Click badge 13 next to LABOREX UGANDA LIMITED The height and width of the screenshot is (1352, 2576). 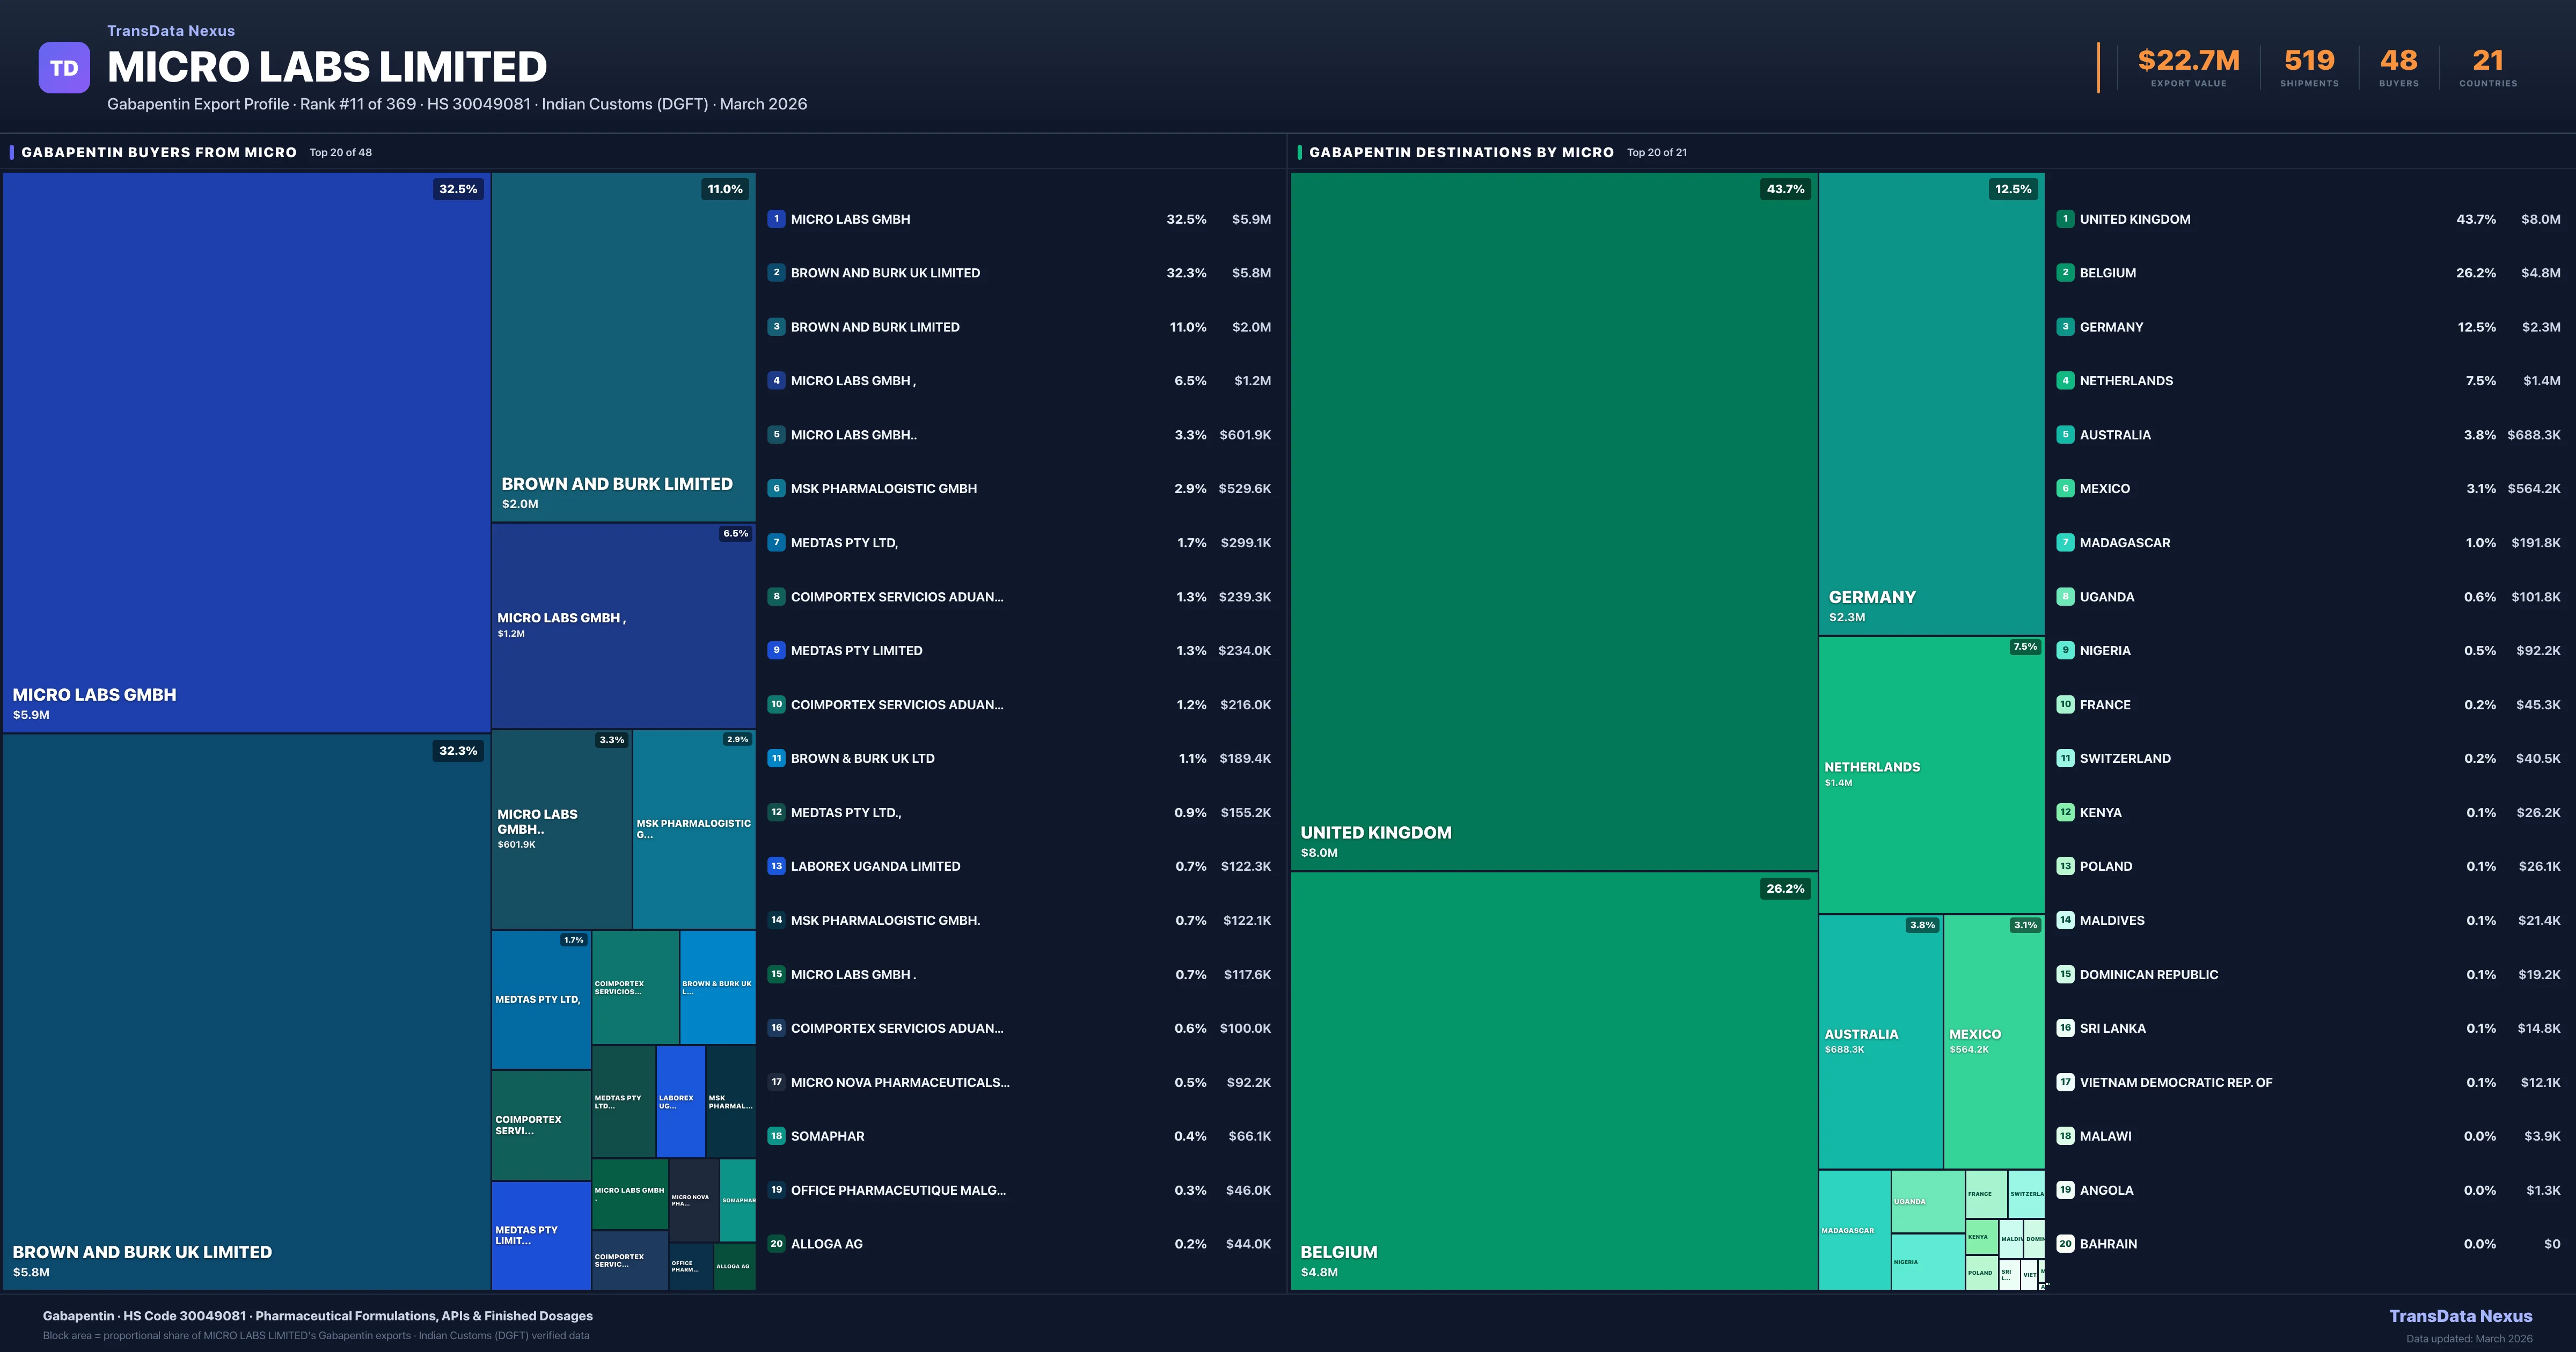tap(776, 866)
